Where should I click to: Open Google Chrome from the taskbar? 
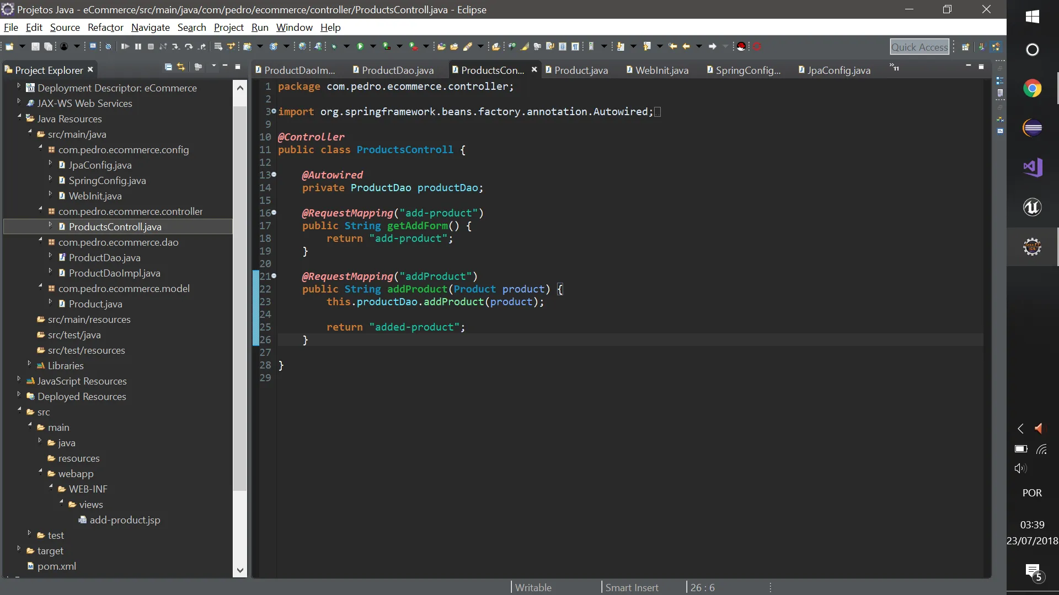[1032, 89]
